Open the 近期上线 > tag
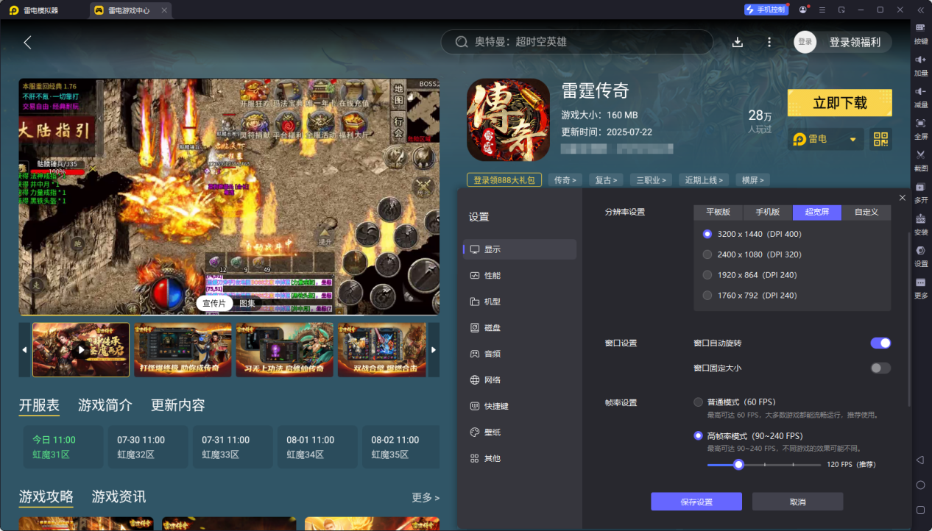 click(705, 180)
